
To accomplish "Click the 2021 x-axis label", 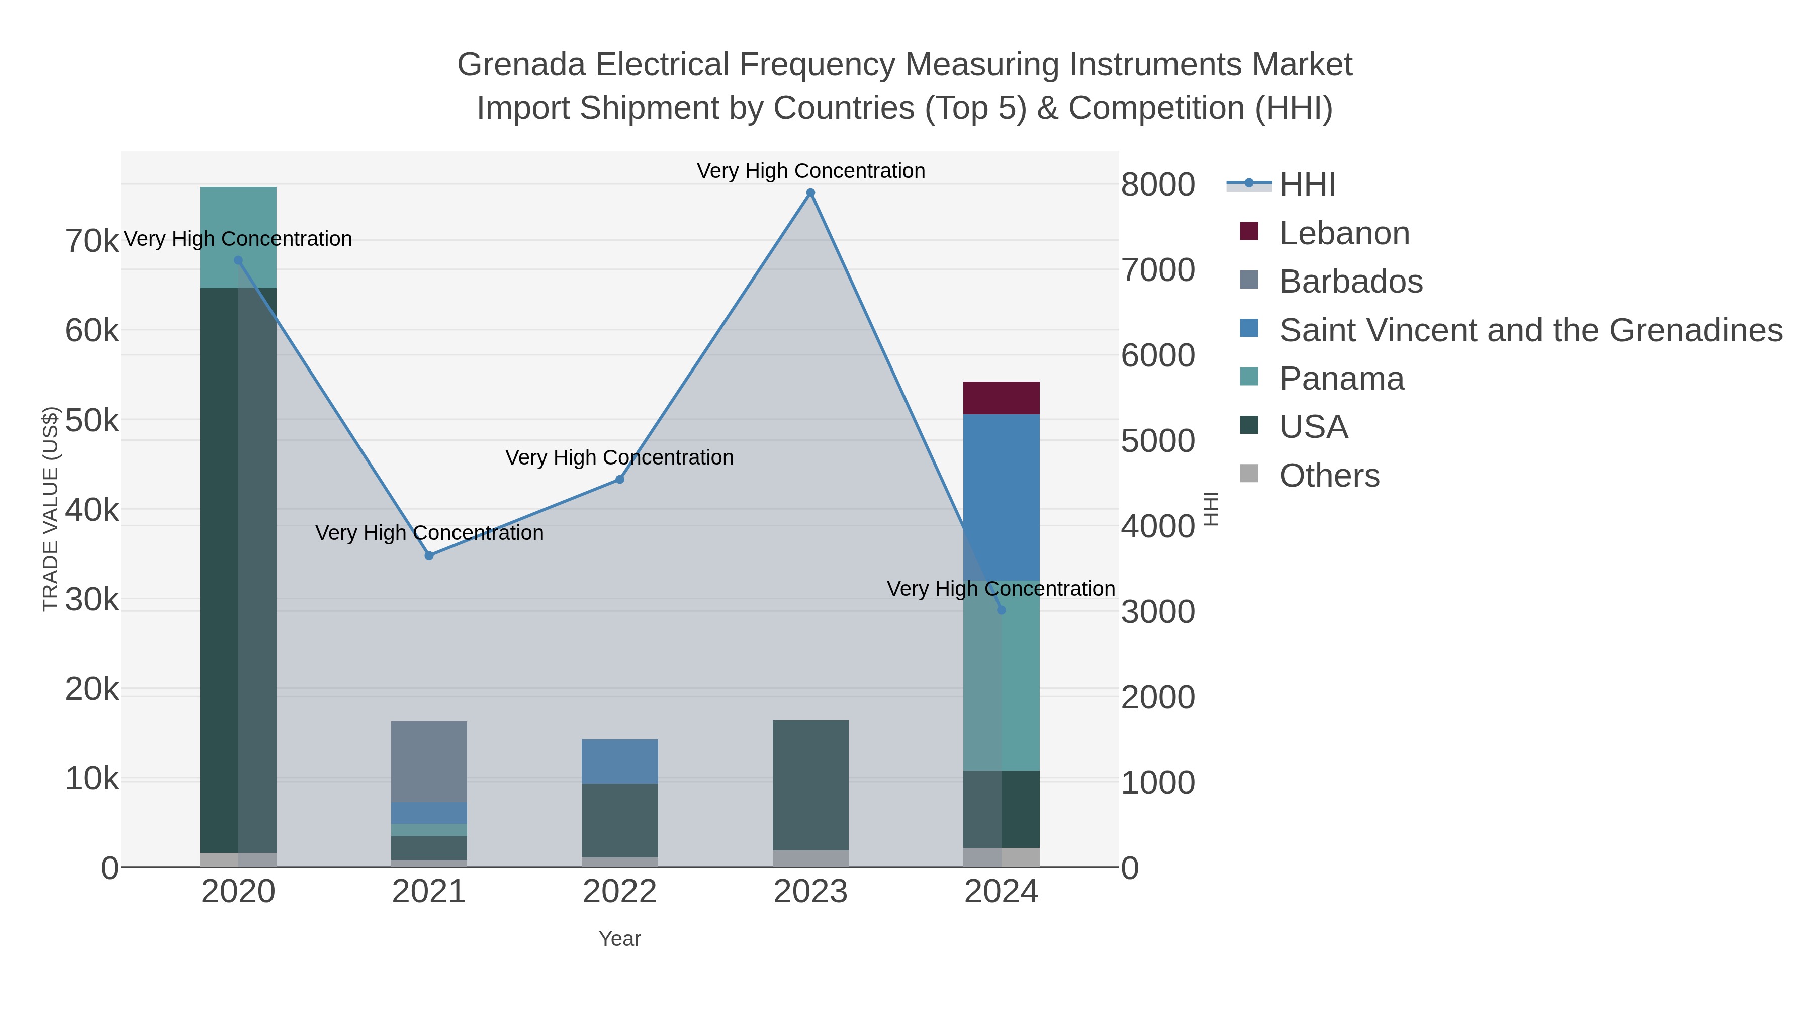I will point(429,892).
